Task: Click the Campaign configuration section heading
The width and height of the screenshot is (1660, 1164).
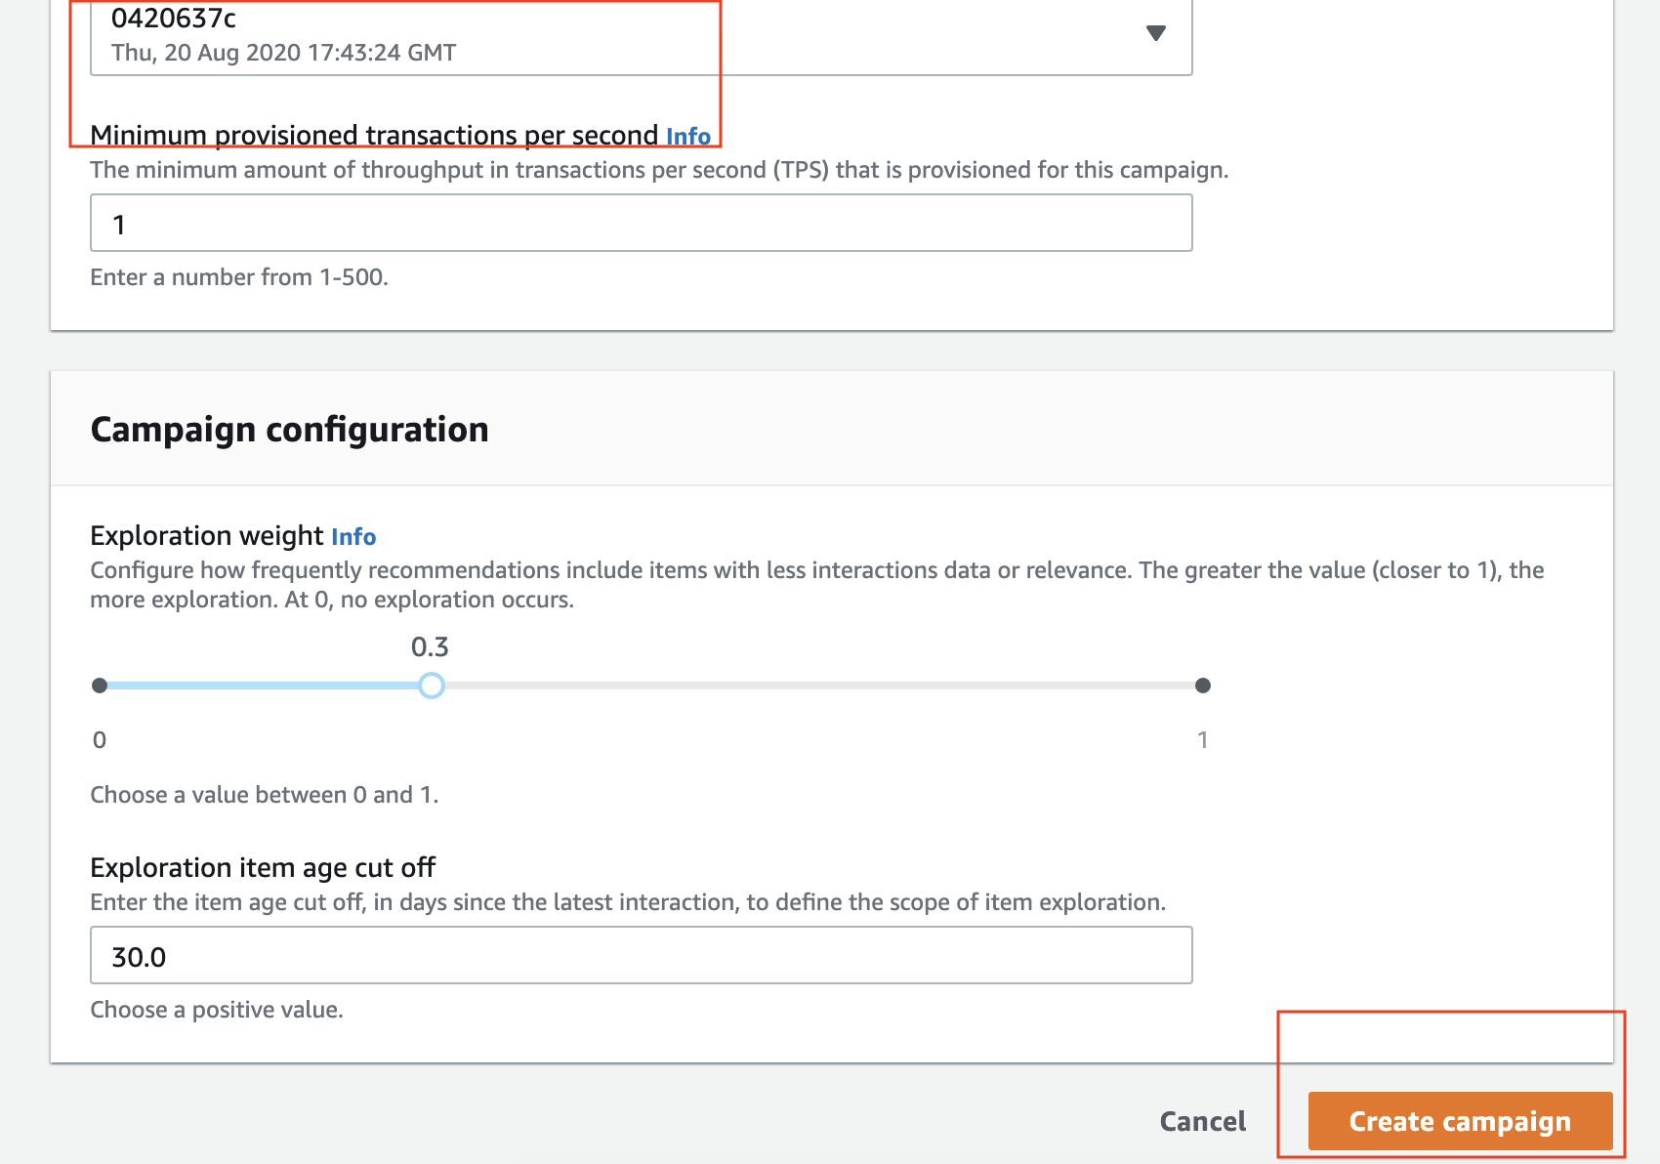Action: point(289,430)
